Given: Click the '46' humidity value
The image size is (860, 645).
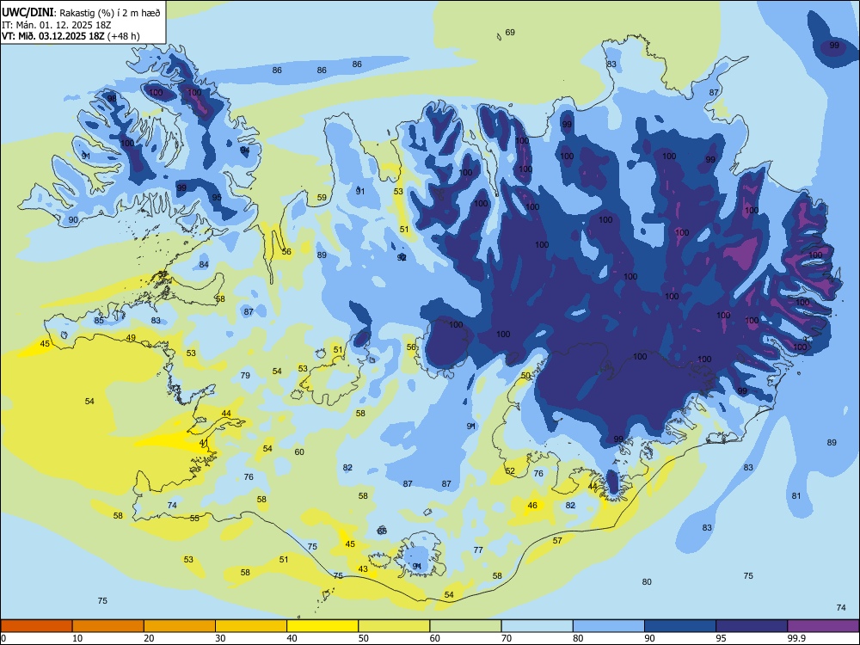Looking at the screenshot, I should point(532,505).
